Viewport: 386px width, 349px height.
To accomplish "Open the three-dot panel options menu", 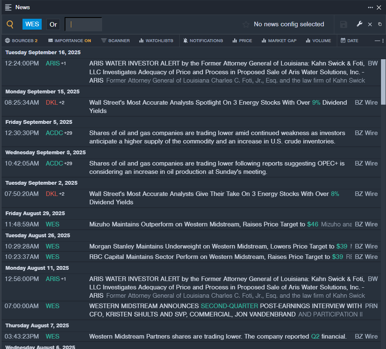I will 370,8.
